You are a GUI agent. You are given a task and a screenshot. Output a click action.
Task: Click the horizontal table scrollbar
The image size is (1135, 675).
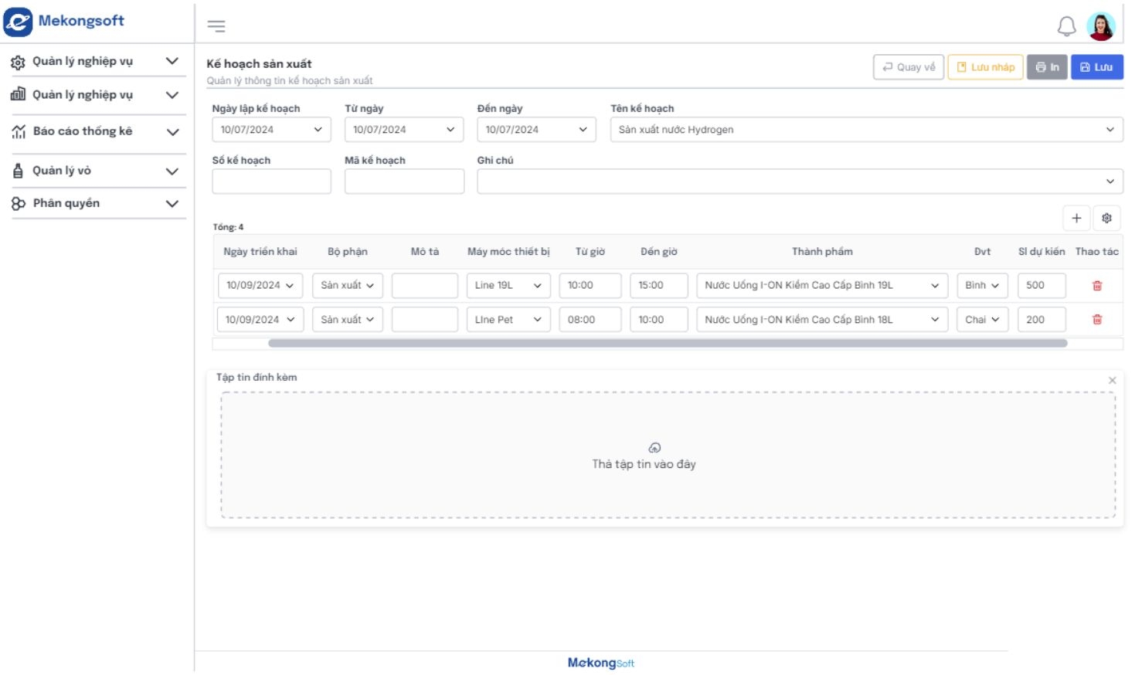[667, 343]
